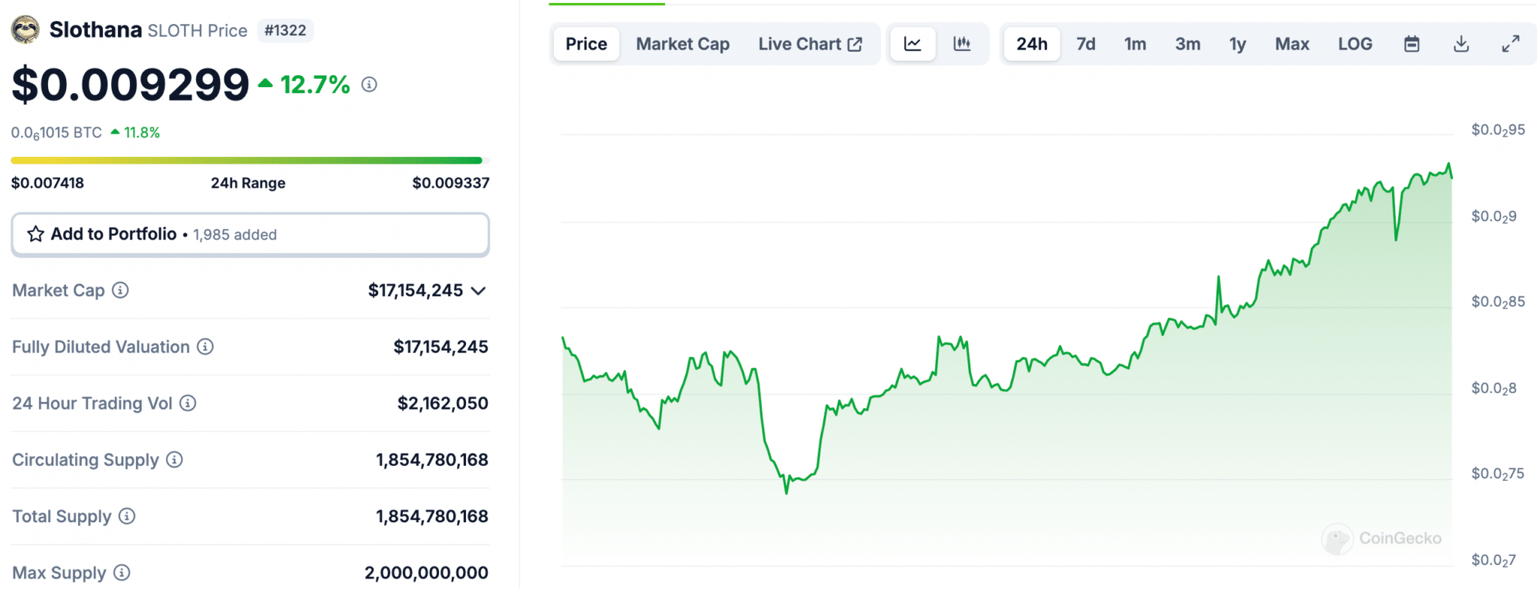The height and width of the screenshot is (589, 1537).
Task: Click the Circulating Supply 1,854,780,168 value
Action: pos(432,459)
